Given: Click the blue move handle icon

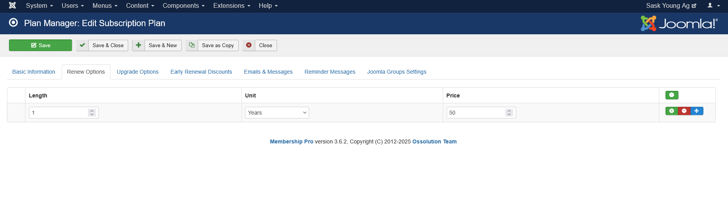Looking at the screenshot, I should 697,111.
